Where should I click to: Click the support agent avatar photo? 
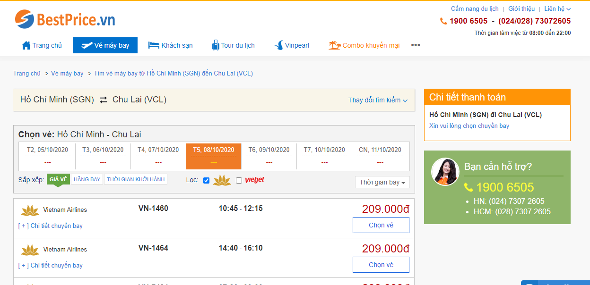[445, 172]
